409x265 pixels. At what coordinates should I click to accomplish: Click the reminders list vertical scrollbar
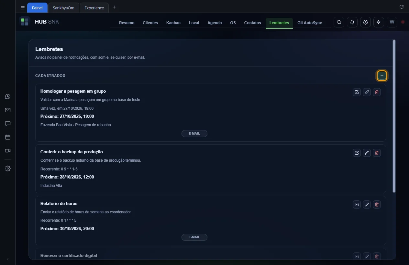click(394, 116)
